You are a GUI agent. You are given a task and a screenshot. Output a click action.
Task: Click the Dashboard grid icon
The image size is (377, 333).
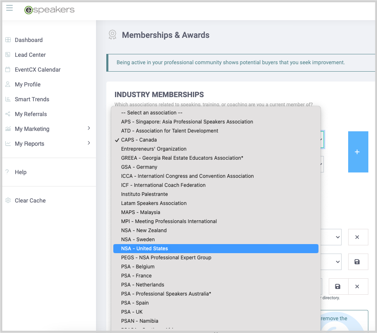point(8,40)
